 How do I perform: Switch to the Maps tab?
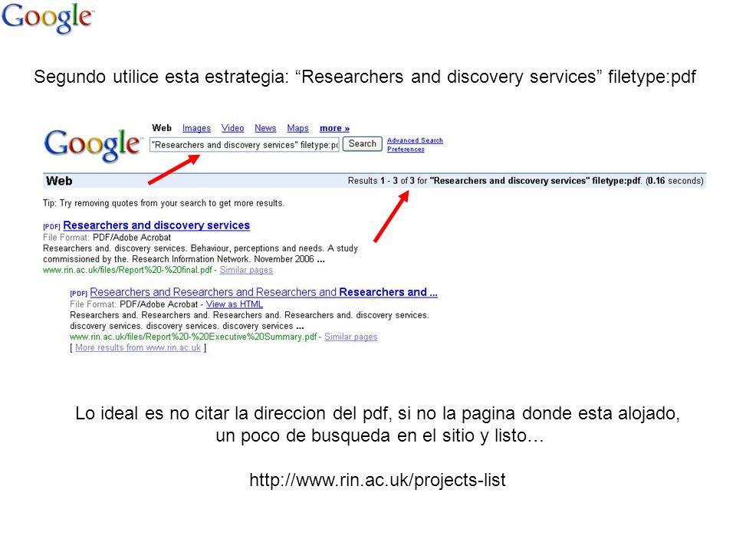pos(297,128)
